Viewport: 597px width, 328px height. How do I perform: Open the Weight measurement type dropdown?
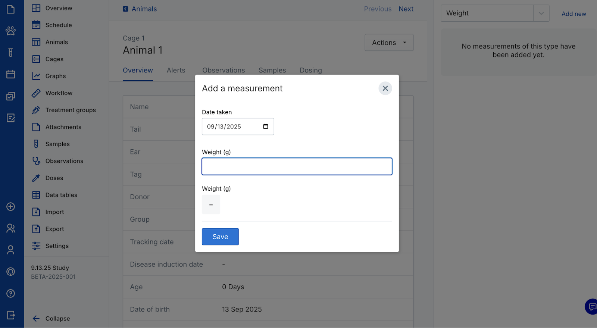coord(541,13)
